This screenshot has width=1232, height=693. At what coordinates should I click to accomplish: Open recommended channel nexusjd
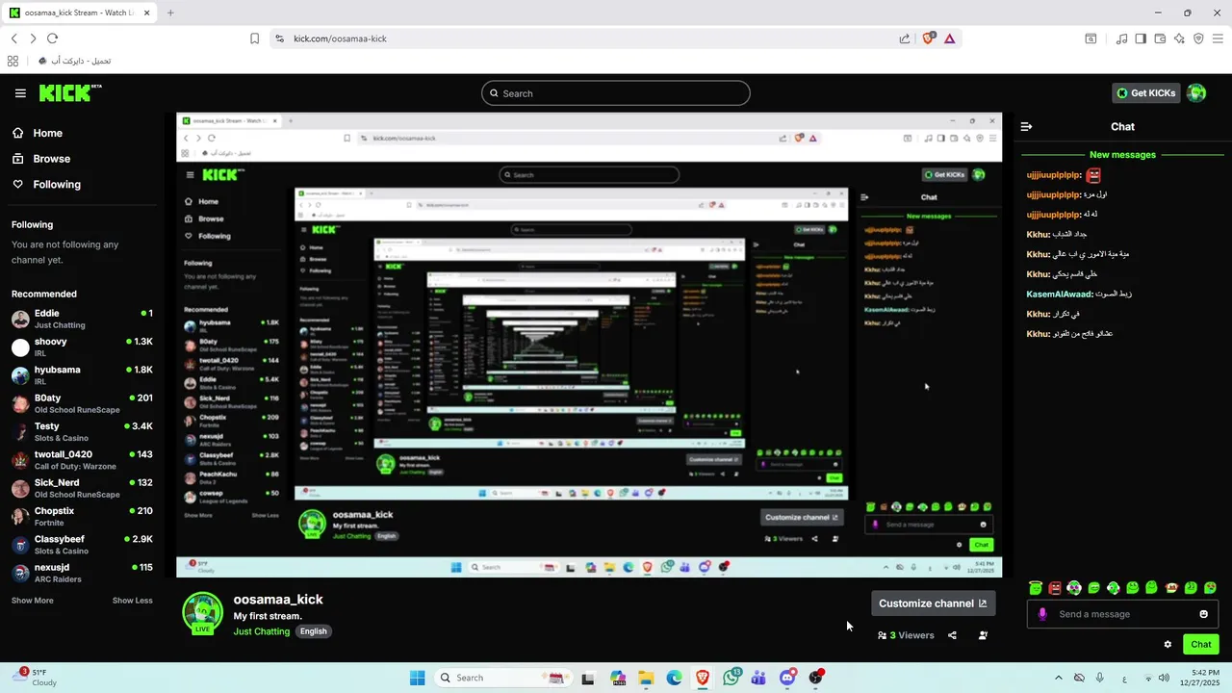[x=83, y=573]
